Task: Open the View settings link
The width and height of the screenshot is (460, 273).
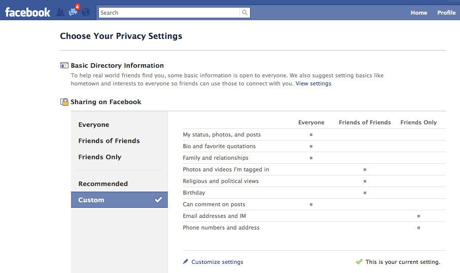Action: point(313,83)
